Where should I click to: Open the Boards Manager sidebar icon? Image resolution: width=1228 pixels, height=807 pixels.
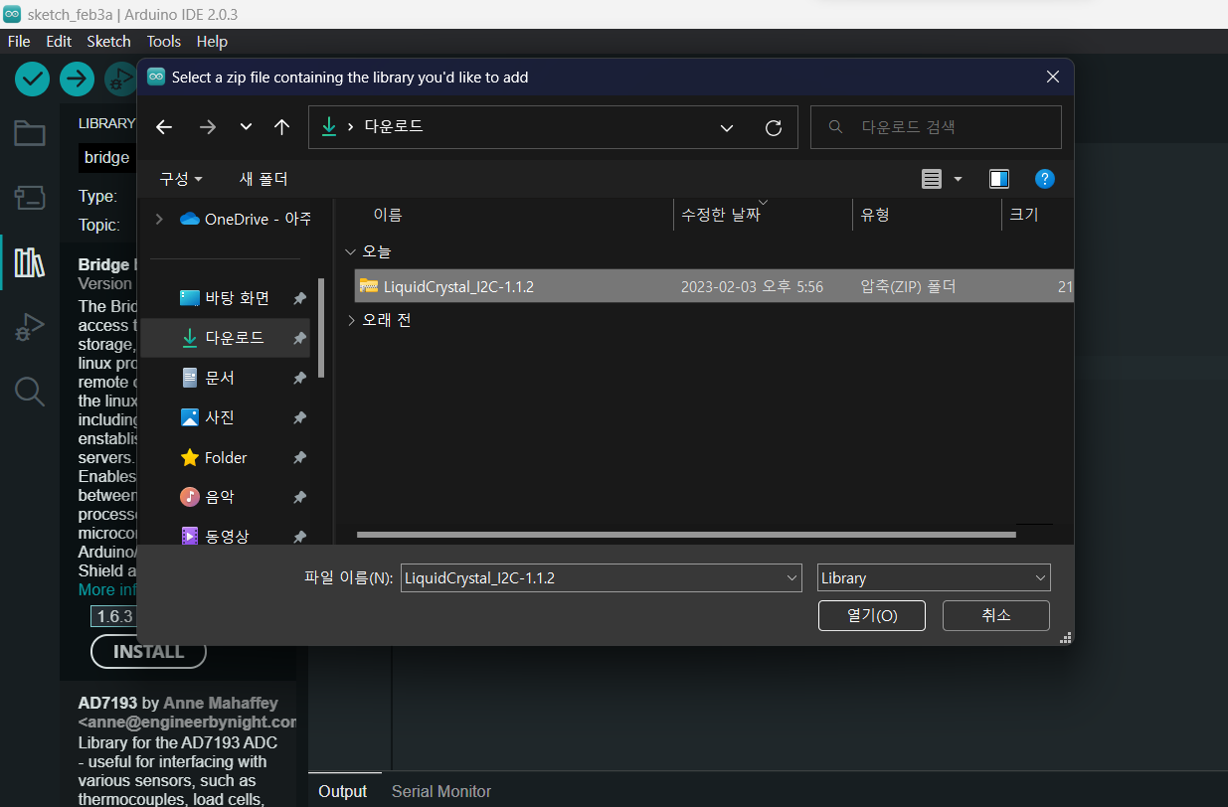coord(29,197)
